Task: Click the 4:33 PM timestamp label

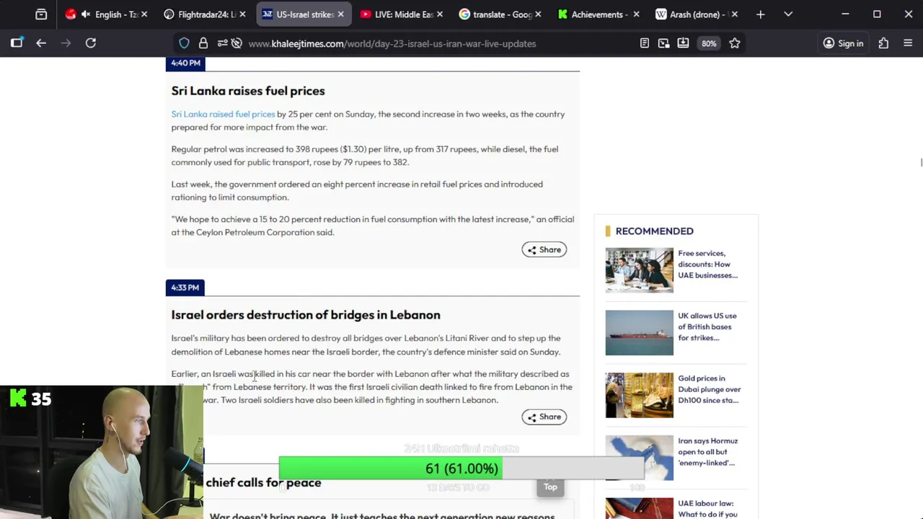Action: tap(185, 288)
